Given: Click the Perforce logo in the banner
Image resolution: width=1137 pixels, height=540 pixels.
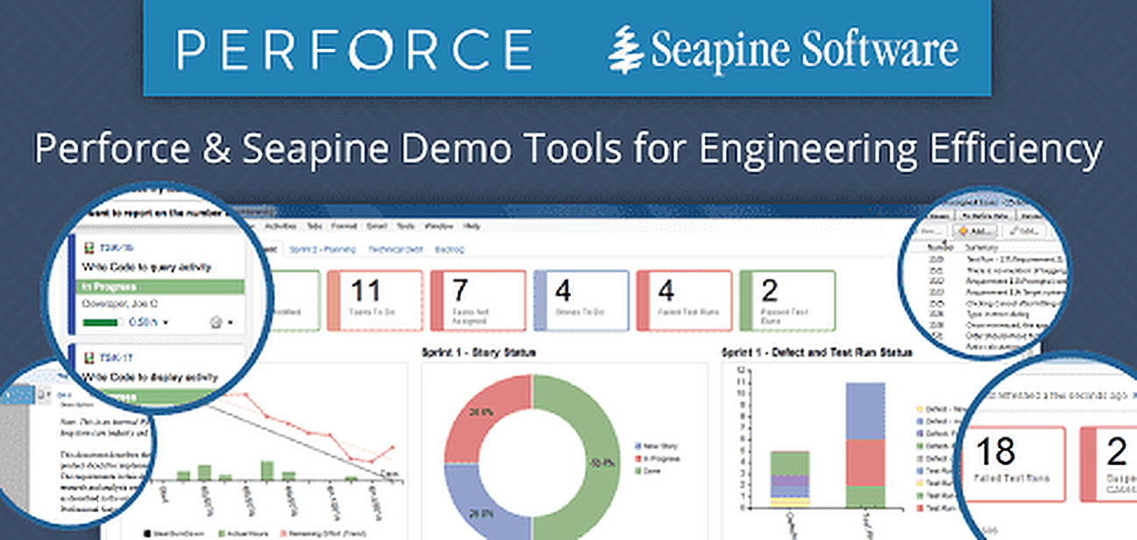Looking at the screenshot, I should tap(355, 48).
